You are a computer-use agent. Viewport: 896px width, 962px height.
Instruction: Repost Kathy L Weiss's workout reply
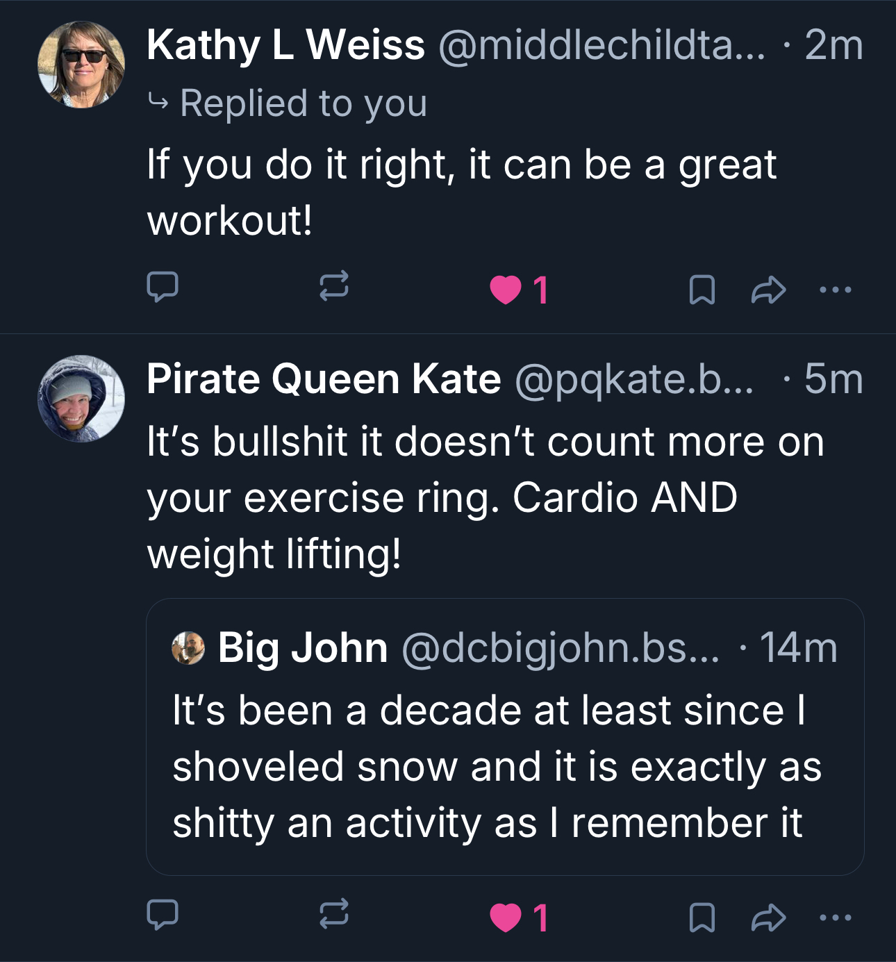(333, 286)
